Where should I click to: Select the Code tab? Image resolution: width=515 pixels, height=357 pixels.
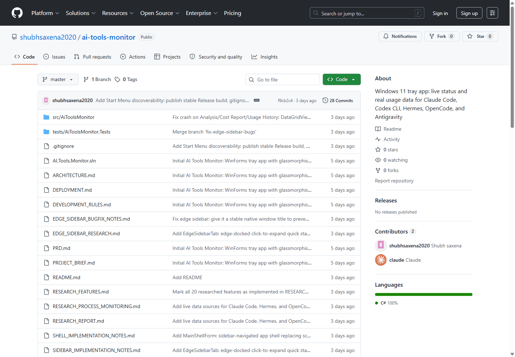click(25, 57)
